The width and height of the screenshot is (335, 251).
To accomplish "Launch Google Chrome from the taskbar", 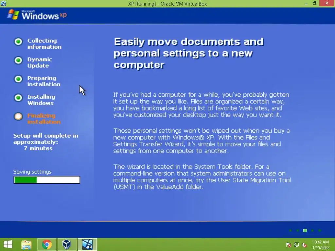I will coord(47,244).
